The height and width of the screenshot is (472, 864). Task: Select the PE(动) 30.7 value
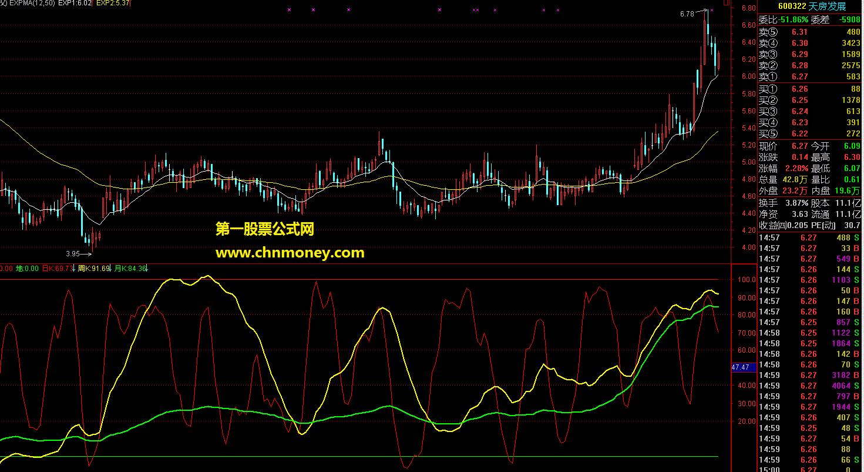tap(852, 225)
